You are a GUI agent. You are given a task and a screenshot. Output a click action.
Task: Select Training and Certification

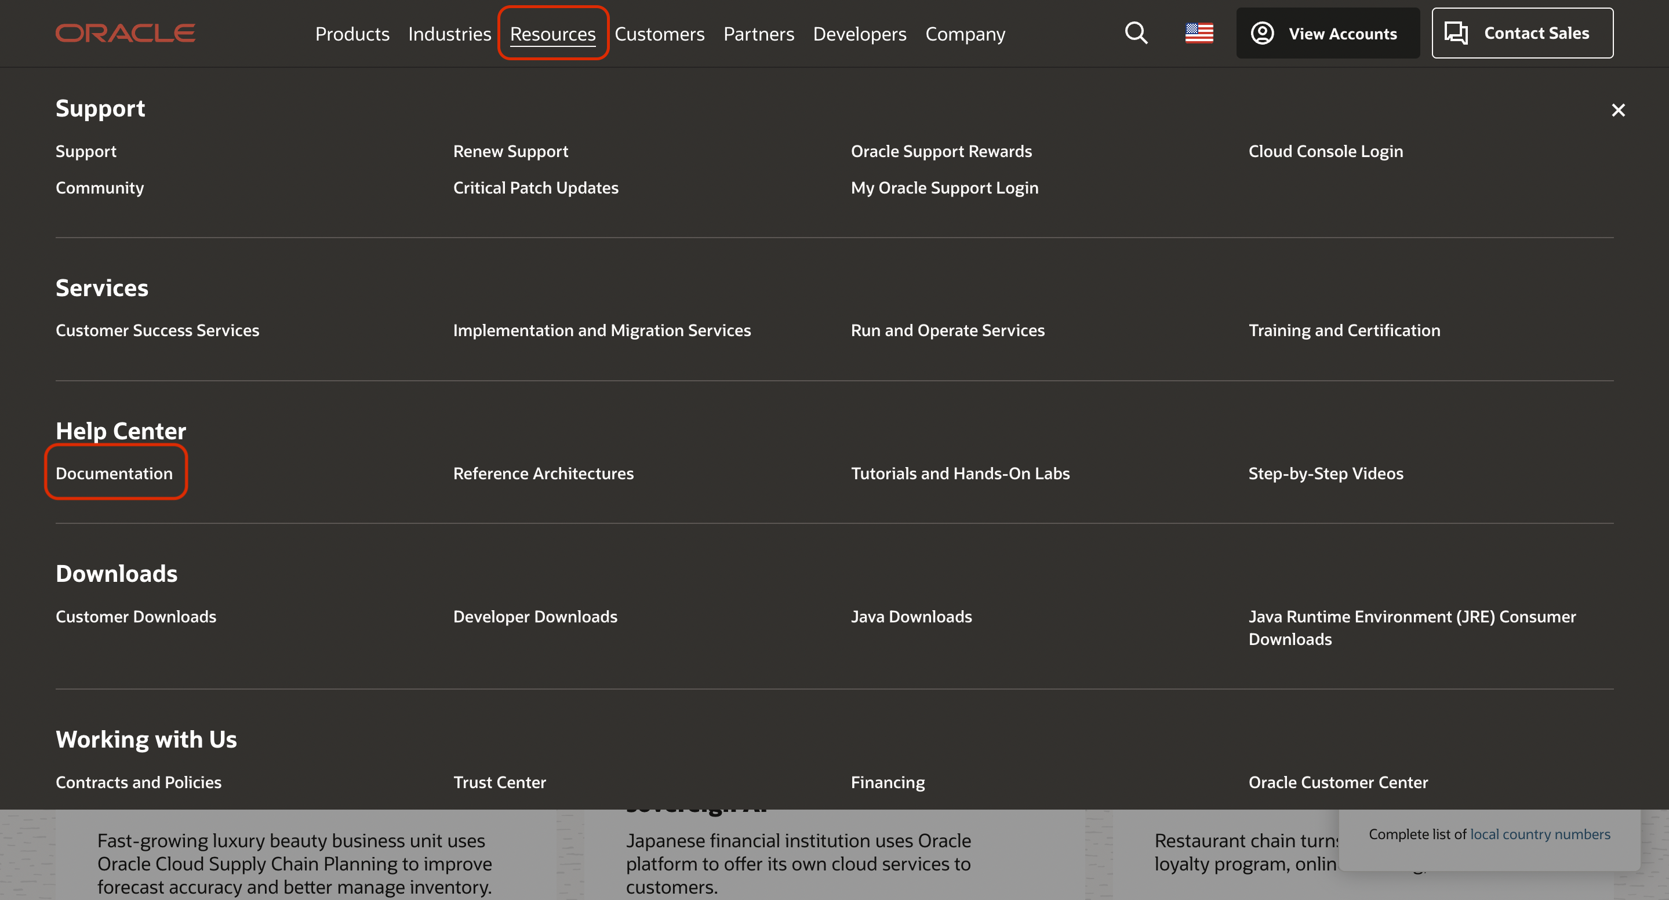(x=1344, y=330)
